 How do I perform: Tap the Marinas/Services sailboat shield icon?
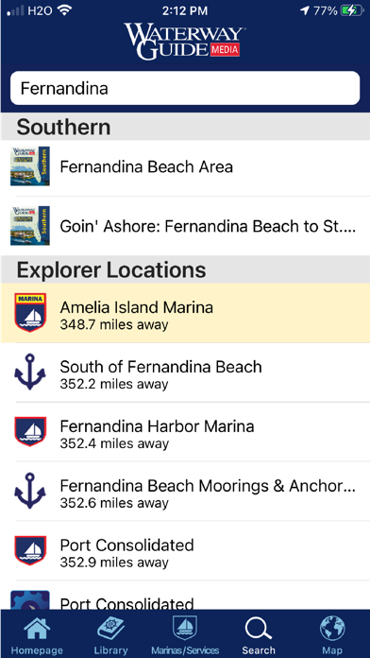click(185, 628)
